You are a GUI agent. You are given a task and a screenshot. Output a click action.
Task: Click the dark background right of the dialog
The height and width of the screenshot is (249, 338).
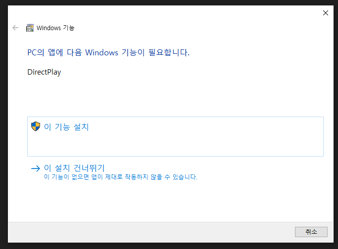[335, 124]
